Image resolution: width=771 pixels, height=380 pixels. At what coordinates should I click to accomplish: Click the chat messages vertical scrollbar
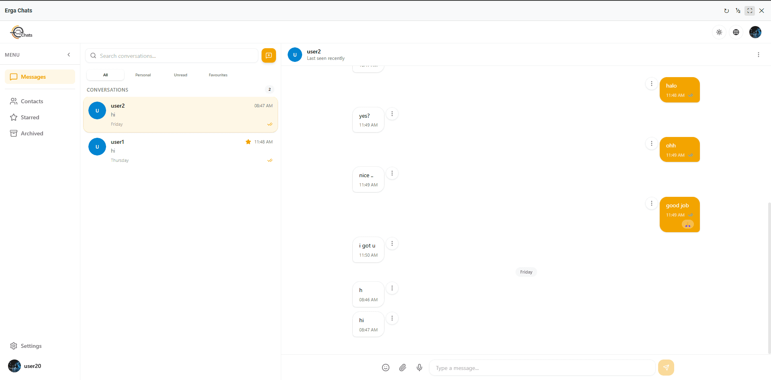[769, 277]
